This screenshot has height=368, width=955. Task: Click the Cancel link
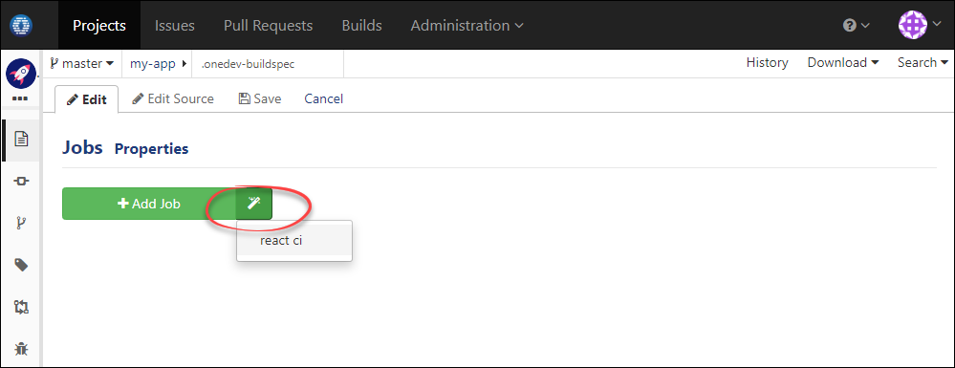click(323, 98)
